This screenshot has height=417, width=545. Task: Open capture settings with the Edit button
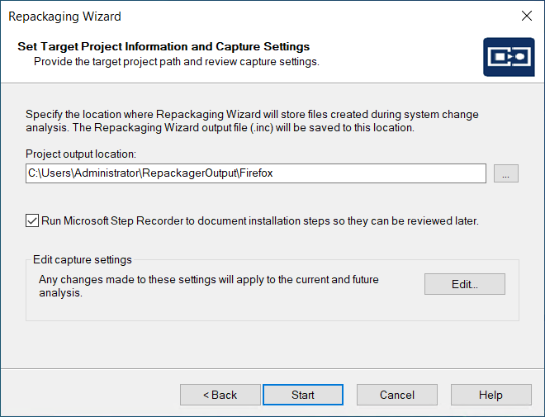click(x=465, y=284)
